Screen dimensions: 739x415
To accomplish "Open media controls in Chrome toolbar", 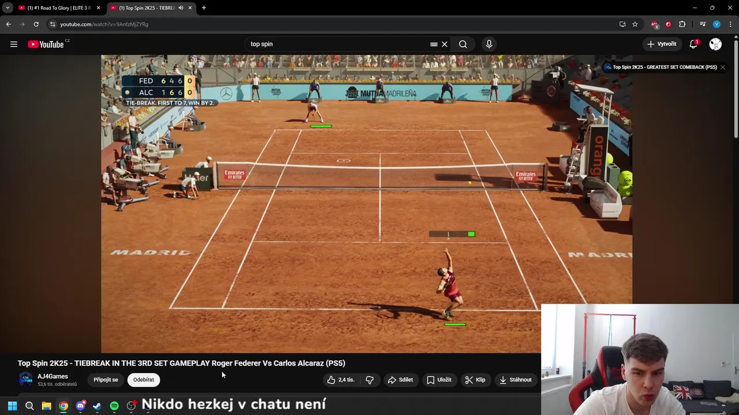I will 703,24.
